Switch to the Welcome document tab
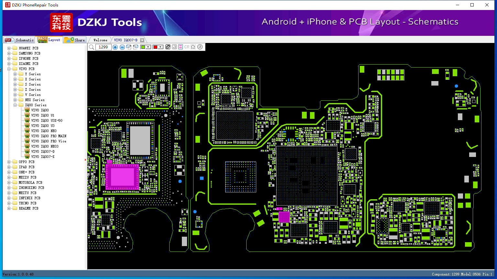This screenshot has height=279, width=497. point(100,40)
